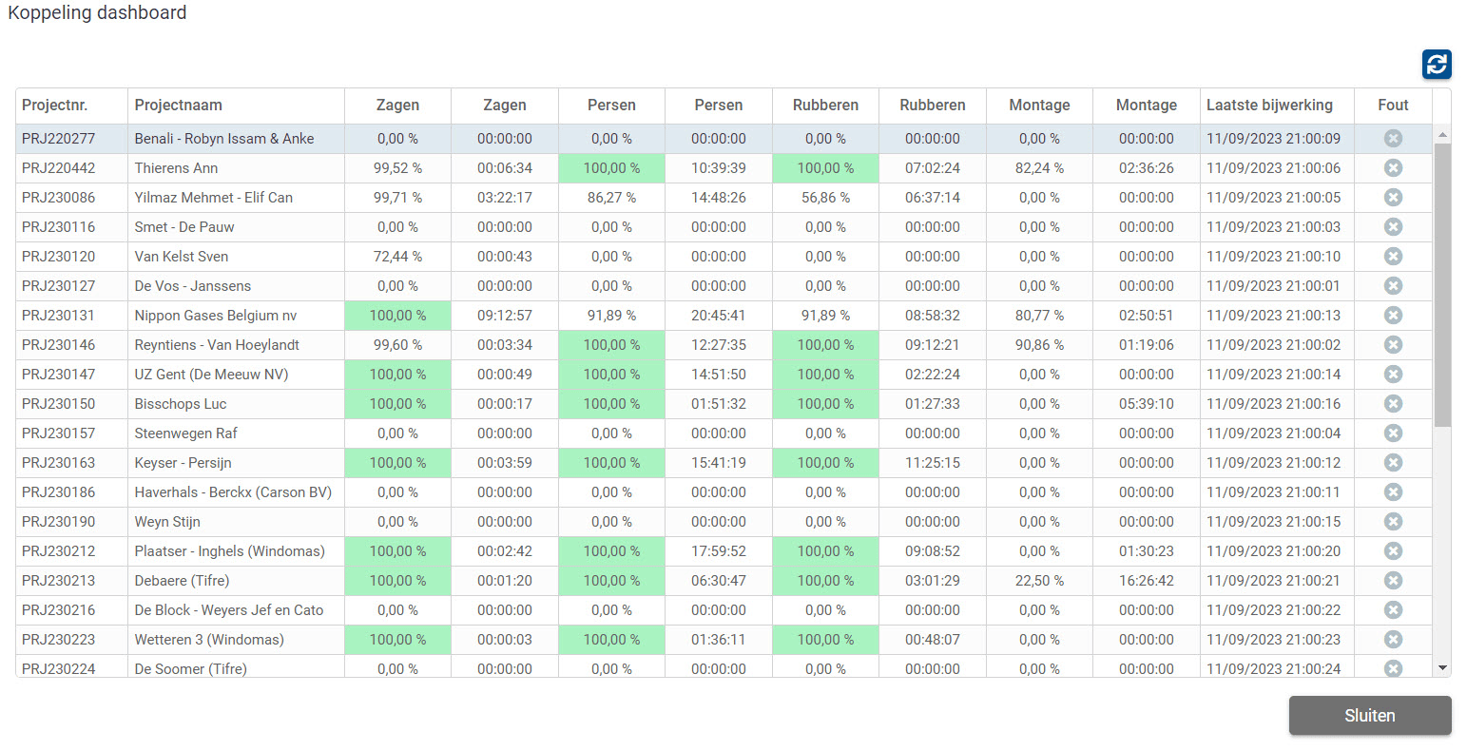This screenshot has width=1467, height=751.
Task: Click the first Montage column header
Action: [x=1039, y=106]
